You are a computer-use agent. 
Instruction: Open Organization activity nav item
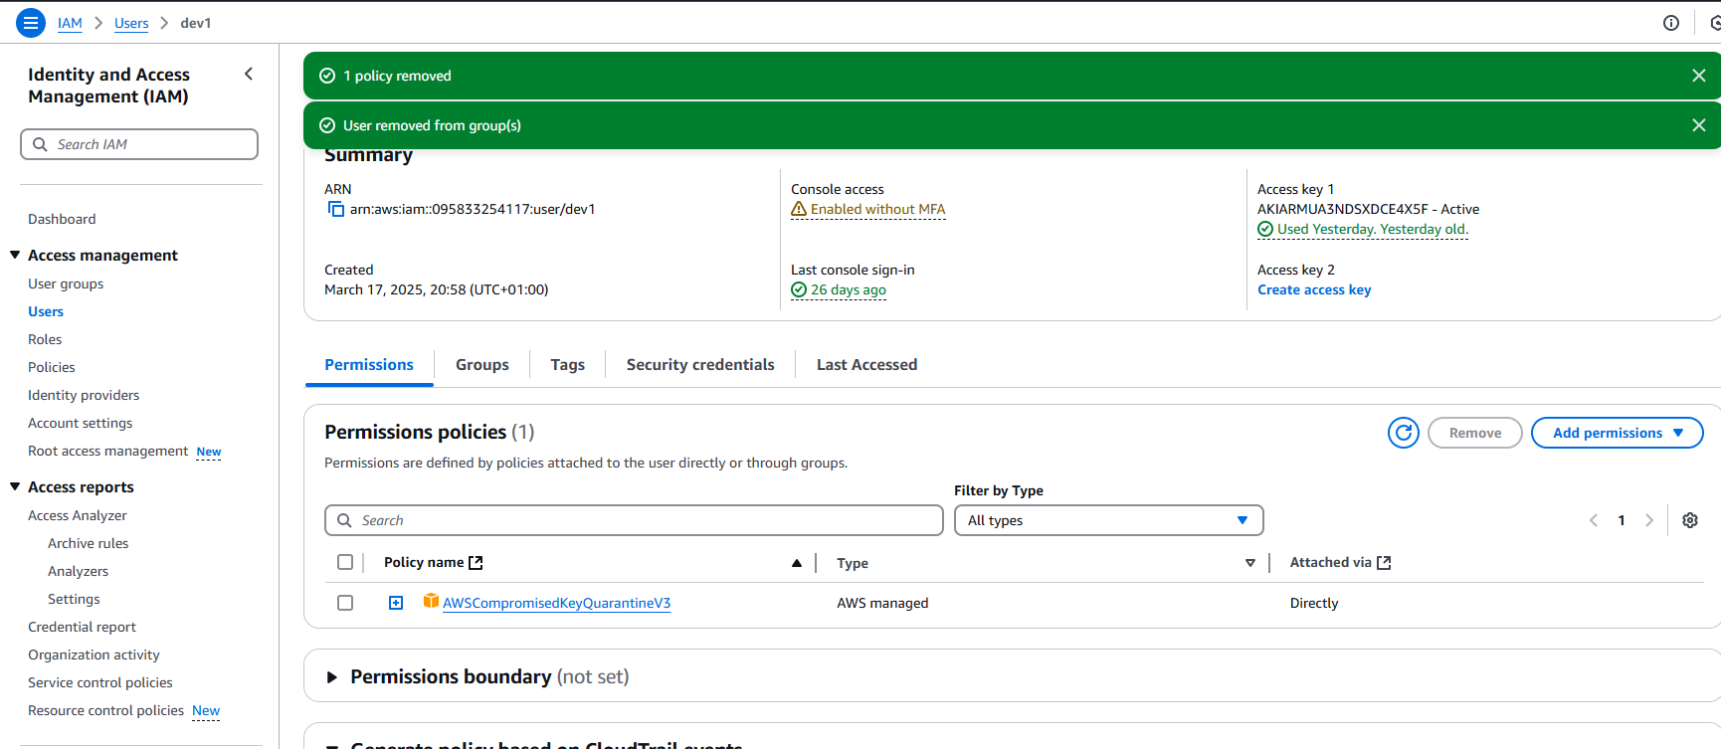coord(94,655)
